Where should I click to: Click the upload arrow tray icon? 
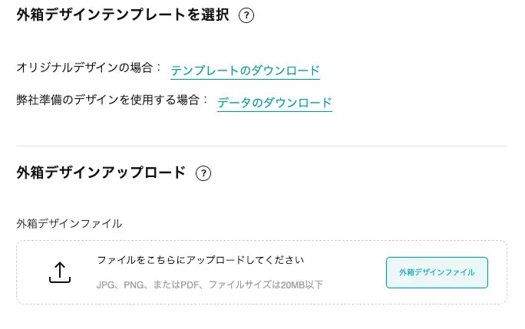tap(60, 272)
